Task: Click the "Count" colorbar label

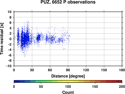Action: coord(68,92)
